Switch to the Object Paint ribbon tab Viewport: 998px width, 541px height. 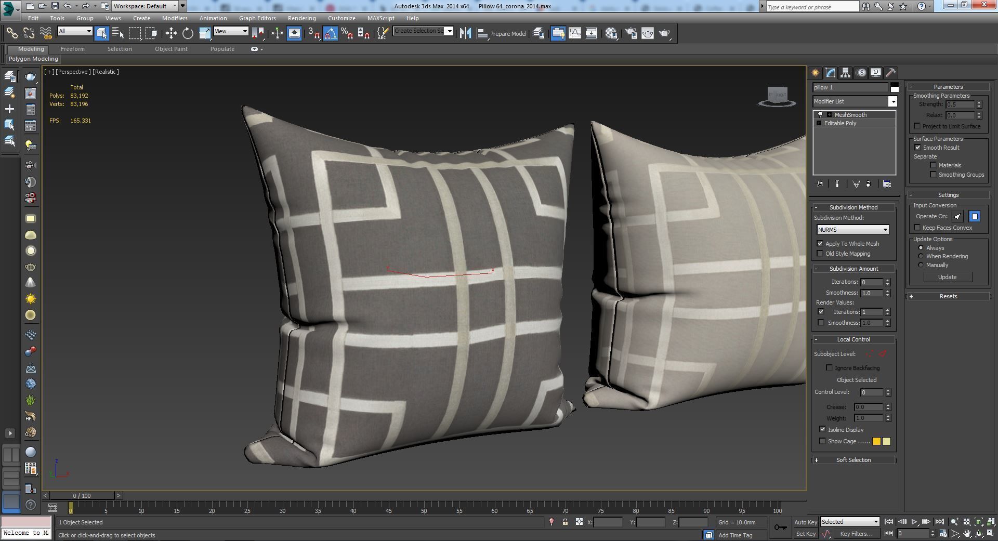click(x=171, y=49)
